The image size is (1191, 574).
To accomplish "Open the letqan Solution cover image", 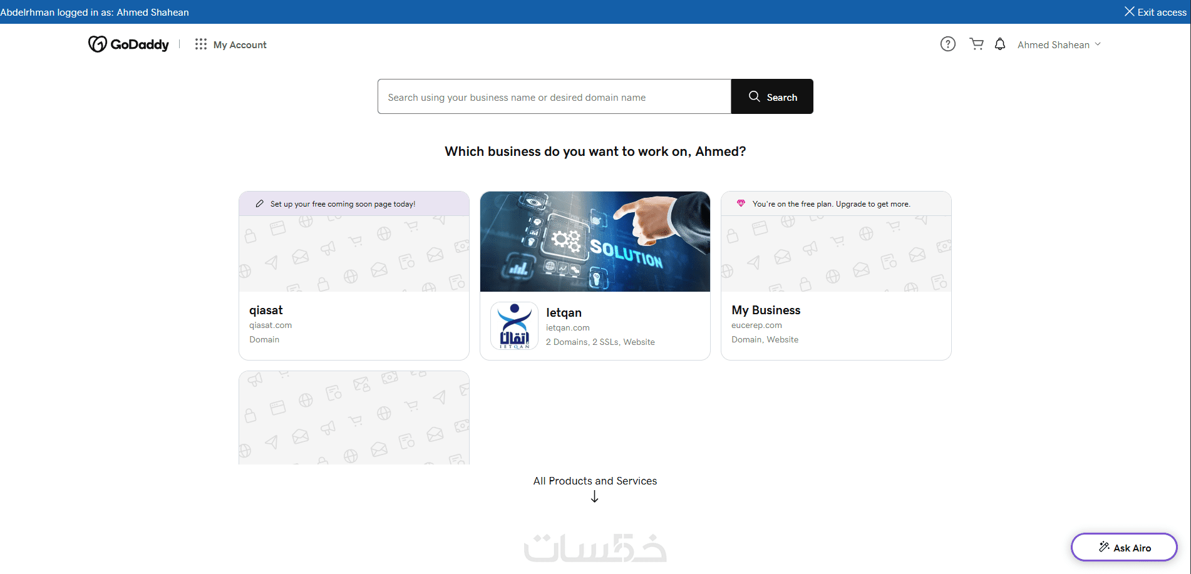I will click(x=595, y=242).
